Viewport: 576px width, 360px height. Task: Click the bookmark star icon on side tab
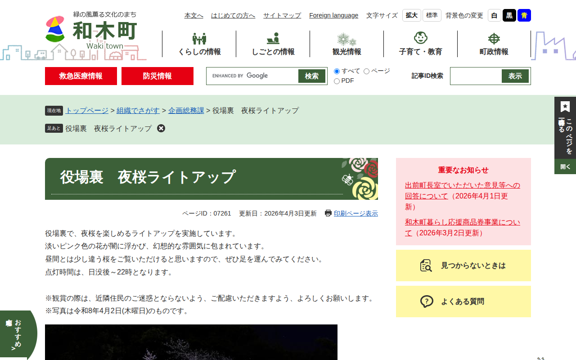(x=565, y=107)
